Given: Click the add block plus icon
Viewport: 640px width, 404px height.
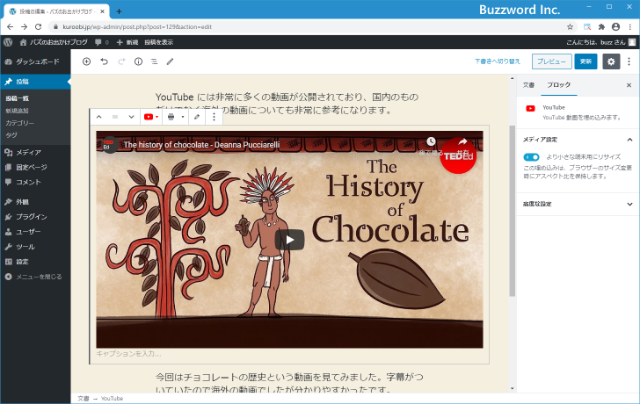Looking at the screenshot, I should click(x=86, y=61).
